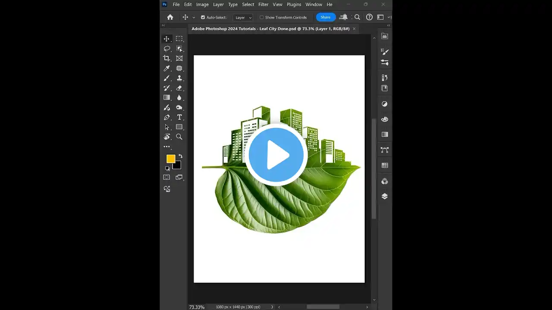Uncheck the Auto-Select checkbox

[x=203, y=18]
